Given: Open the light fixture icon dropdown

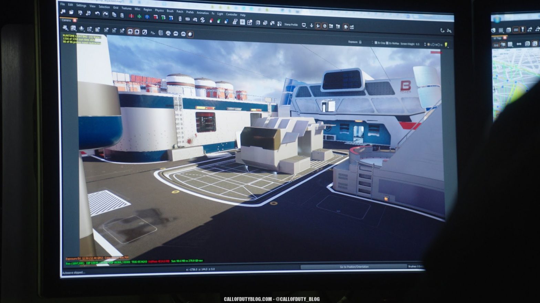Looking at the screenshot, I should point(82,28).
